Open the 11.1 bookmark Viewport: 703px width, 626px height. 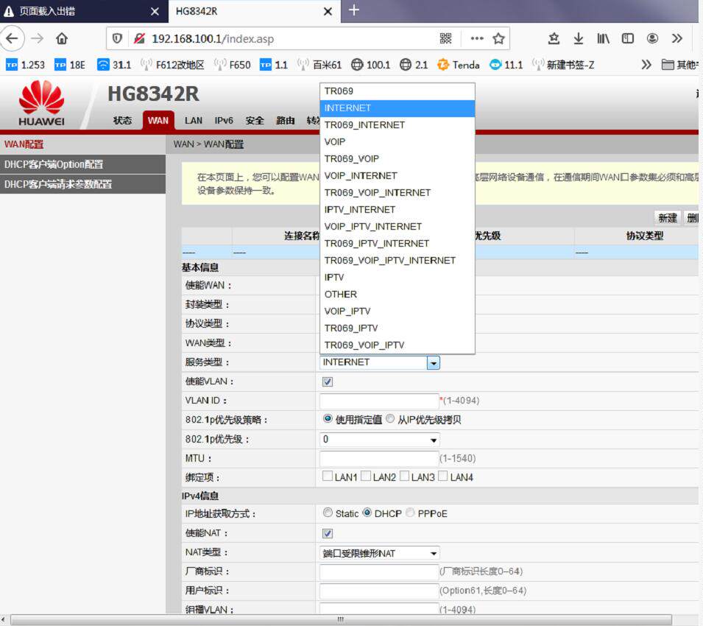pos(506,65)
